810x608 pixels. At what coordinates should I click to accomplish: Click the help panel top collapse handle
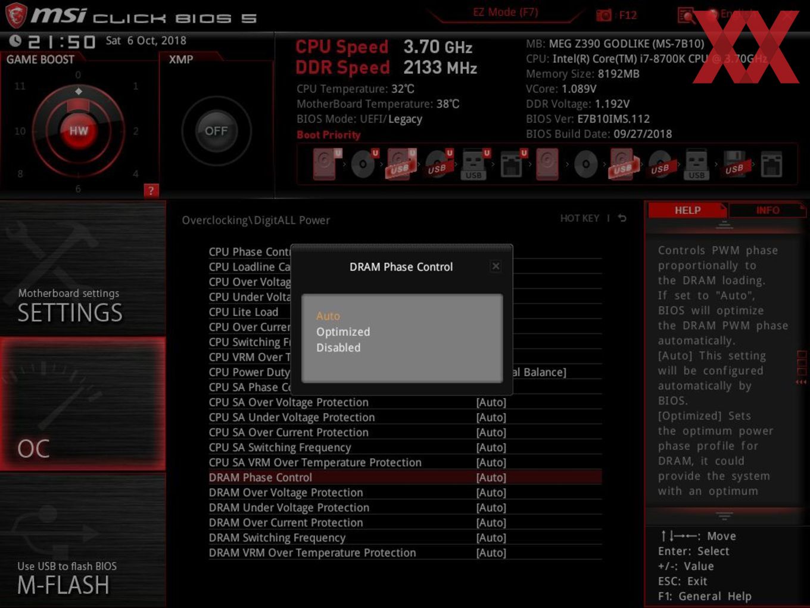click(x=724, y=225)
